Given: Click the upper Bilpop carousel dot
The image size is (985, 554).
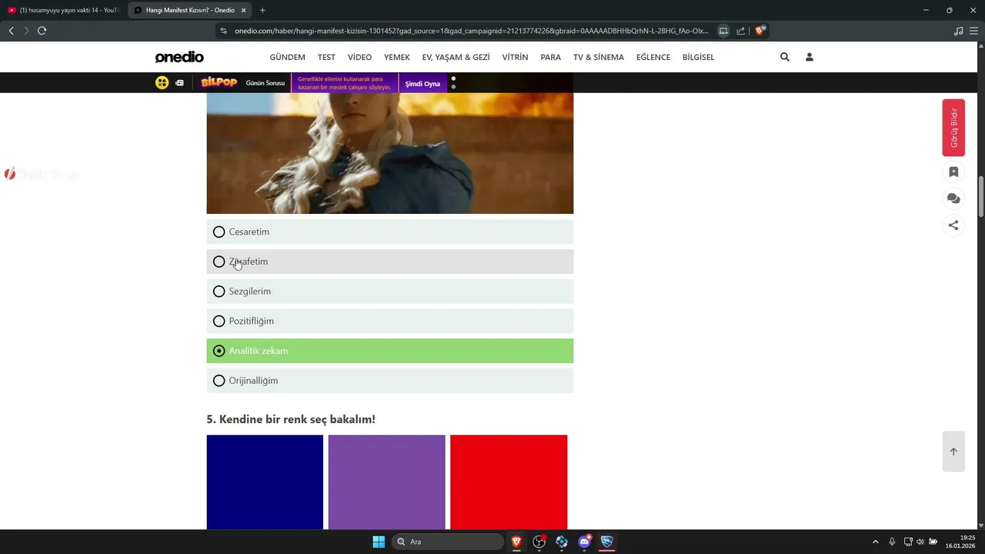Looking at the screenshot, I should (x=453, y=78).
